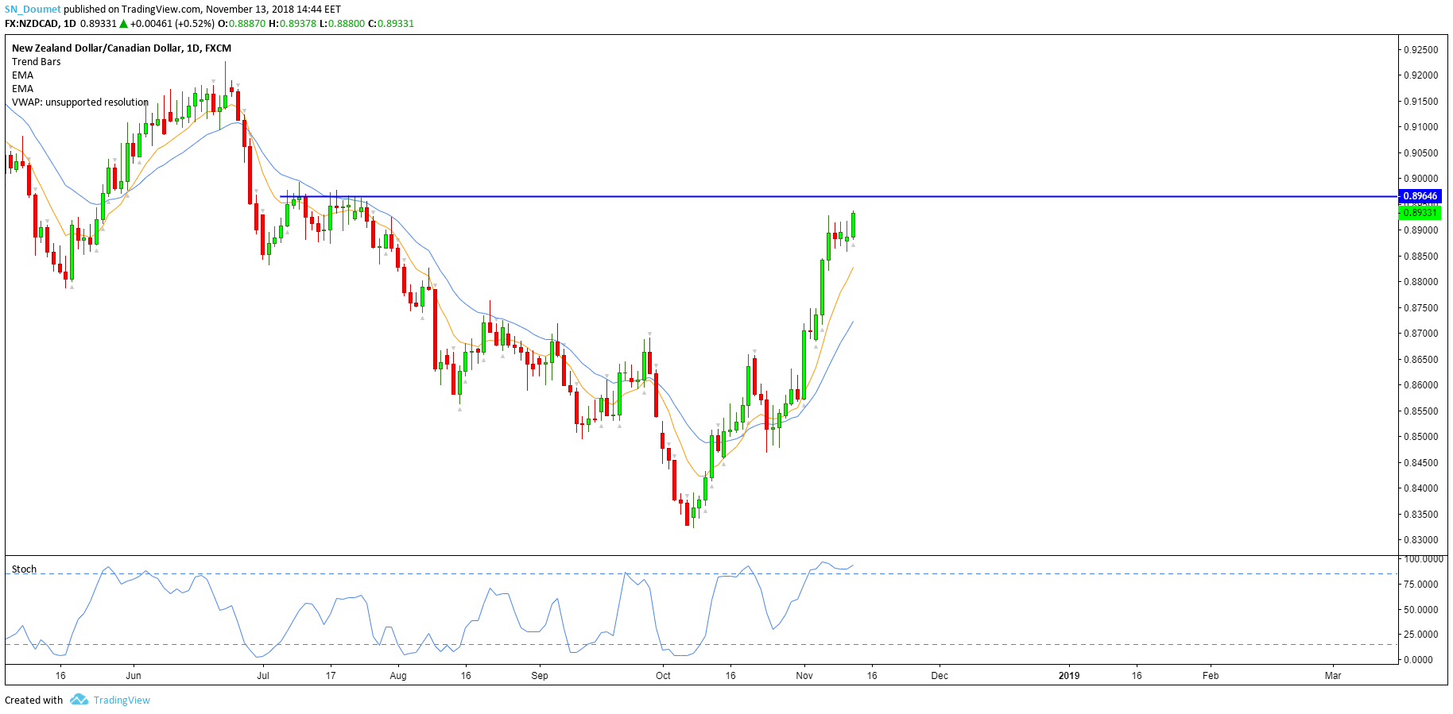Viewport: 1453px width, 714px height.
Task: Click the 0.90000 price axis label
Action: [1420, 179]
